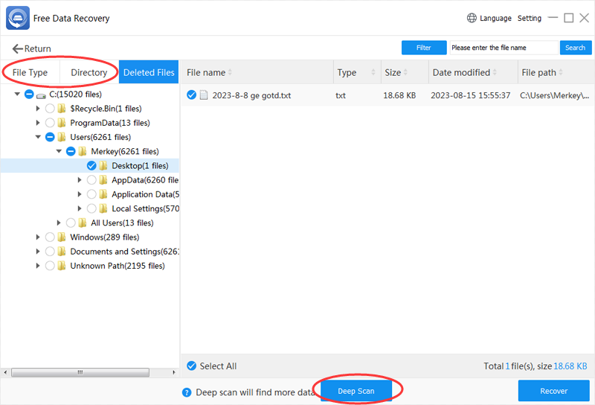
Task: Click the Language globe icon
Action: point(472,18)
